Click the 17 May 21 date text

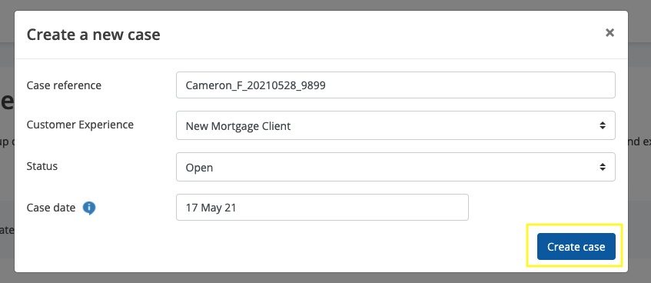click(x=211, y=208)
